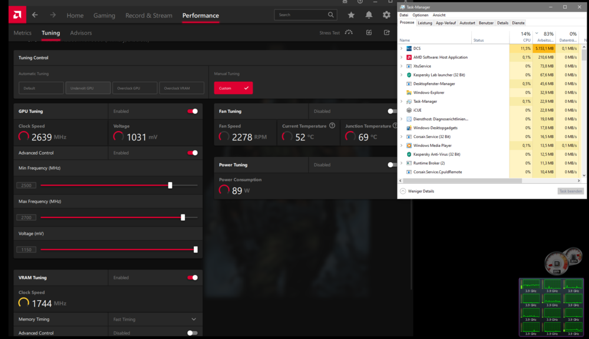Switch to the Metrics tab

click(22, 33)
